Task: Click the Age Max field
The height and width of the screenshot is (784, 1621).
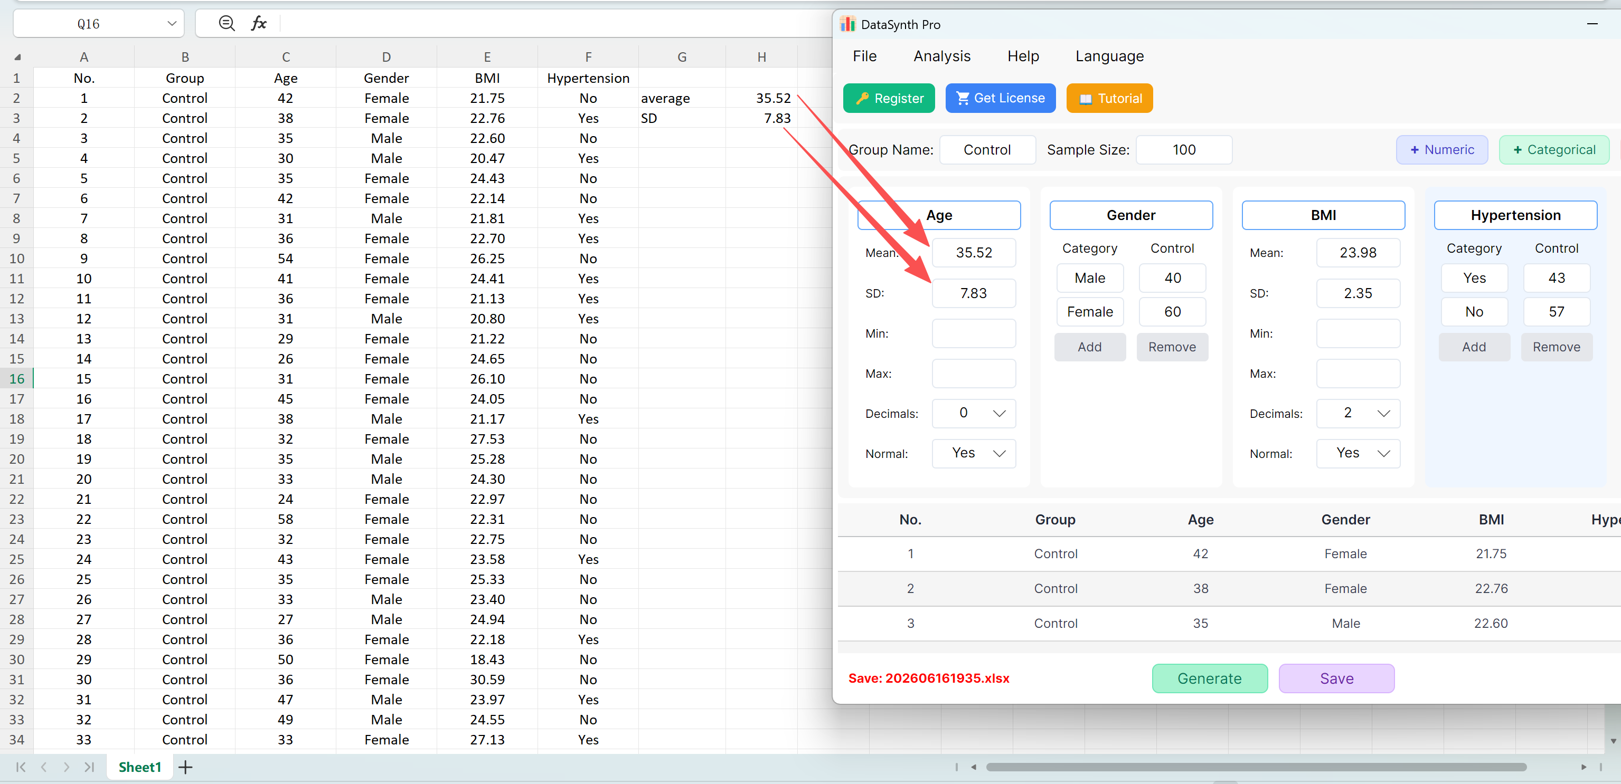Action: pos(974,374)
